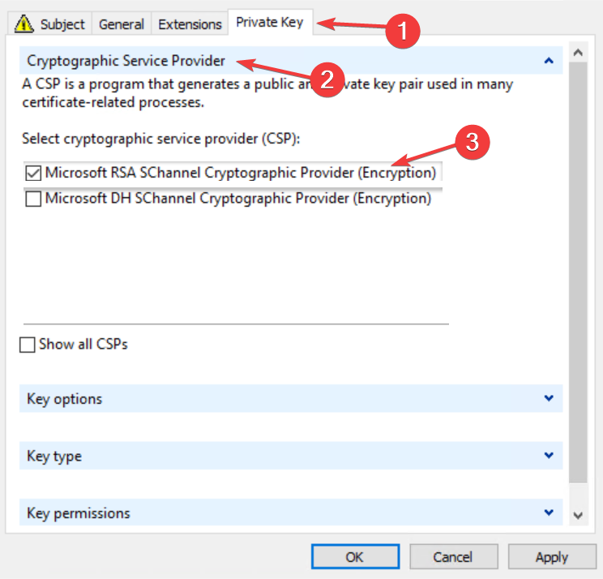603x579 pixels.
Task: Enable Microsoft DH SChannel Cryptographic Provider
Action: [34, 199]
